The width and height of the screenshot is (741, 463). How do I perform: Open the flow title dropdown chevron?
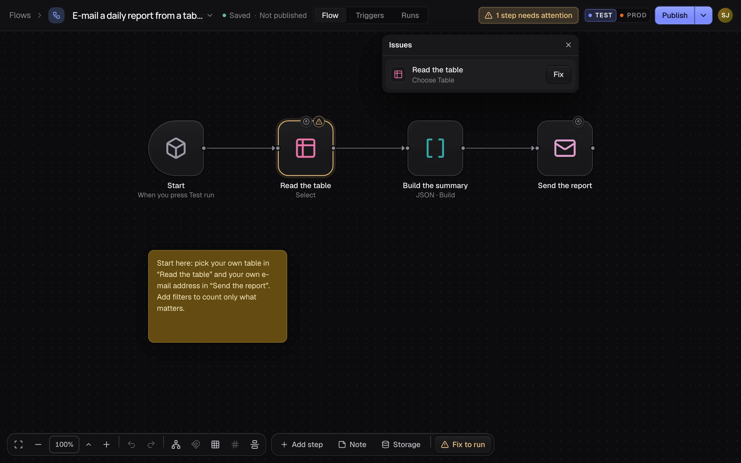tap(210, 15)
